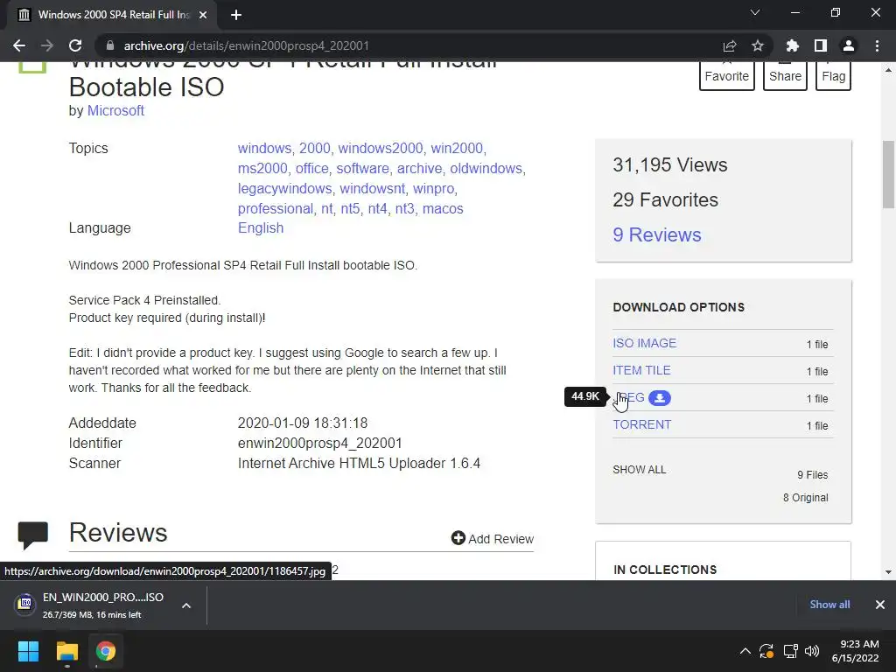Expand the EN_WIN2000_PRO ISO download options

186,605
